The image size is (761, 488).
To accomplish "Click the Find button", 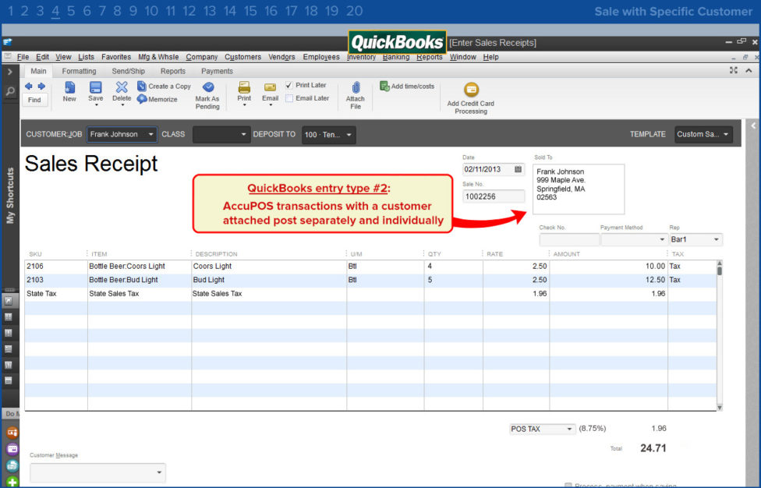I will pos(34,100).
